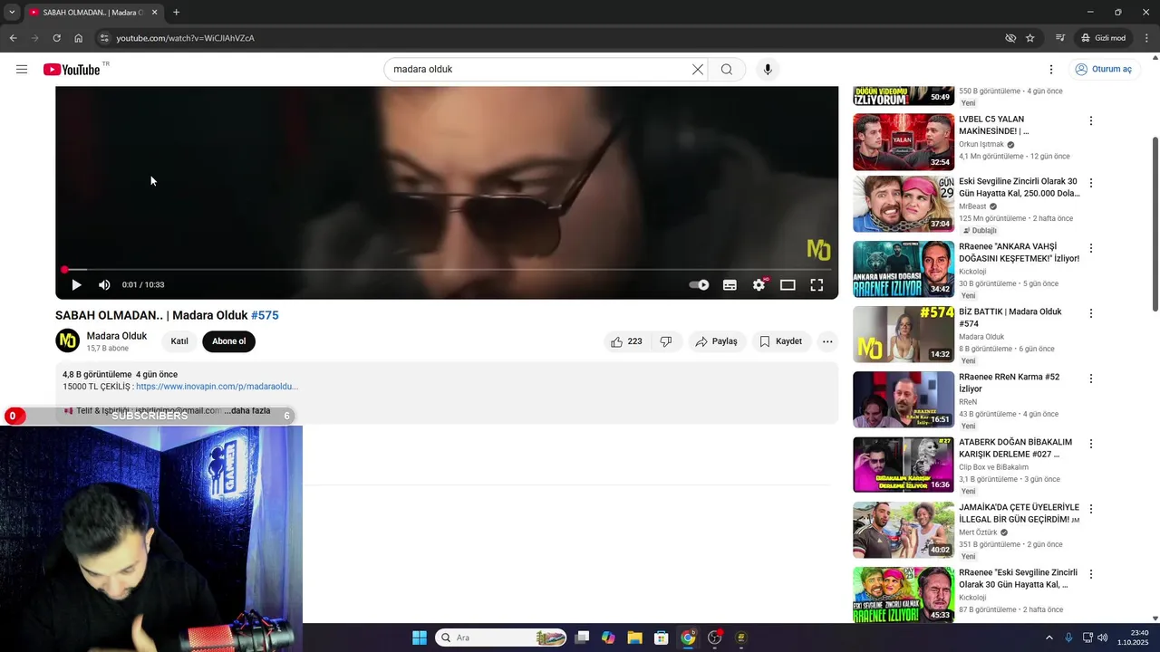
Task: Open the YouTube hamburger guide menu
Action: (22, 70)
